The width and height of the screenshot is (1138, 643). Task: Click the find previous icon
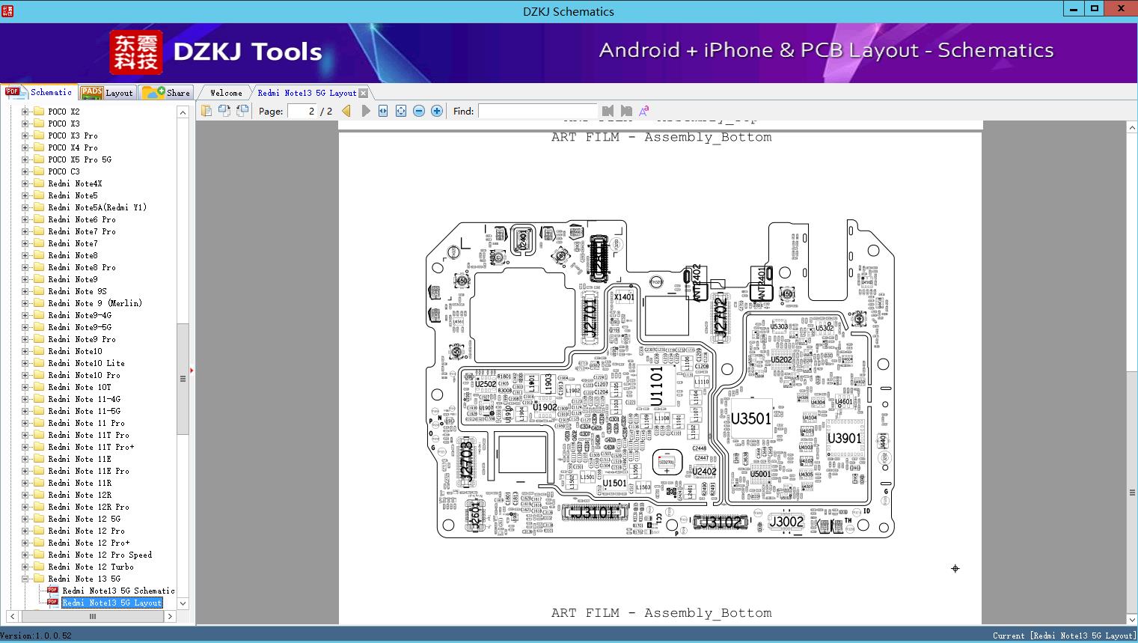pos(608,111)
